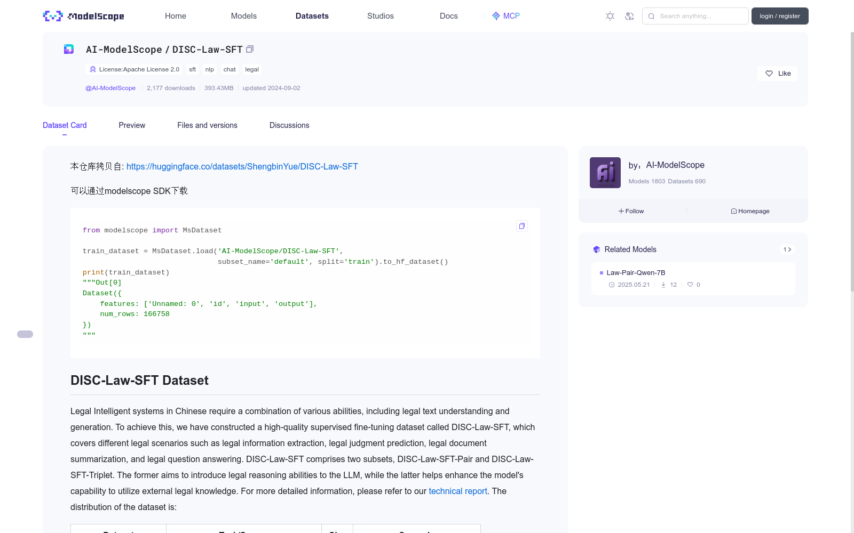This screenshot has width=854, height=533.
Task: Click the Apache License badge icon
Action: click(93, 69)
